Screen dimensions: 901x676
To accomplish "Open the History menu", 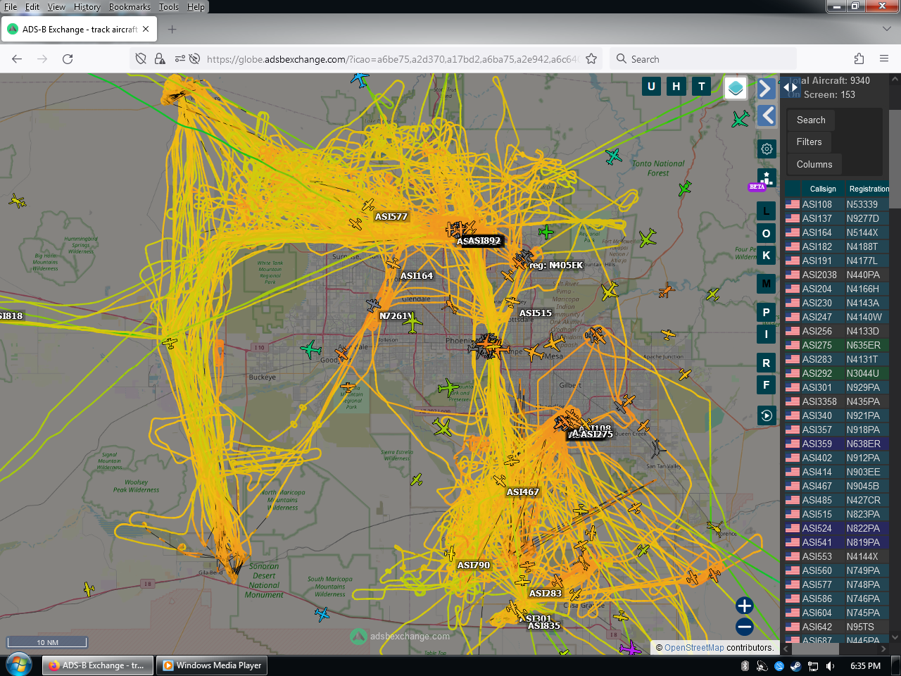I will [87, 7].
